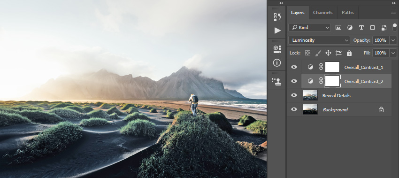Open the Clone Source panel icon
Image resolution: width=399 pixels, height=178 pixels.
coord(277,82)
